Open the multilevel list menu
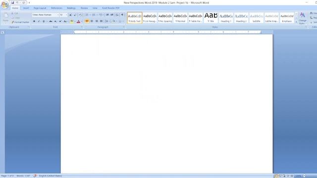The image size is (317, 178). pos(101,15)
